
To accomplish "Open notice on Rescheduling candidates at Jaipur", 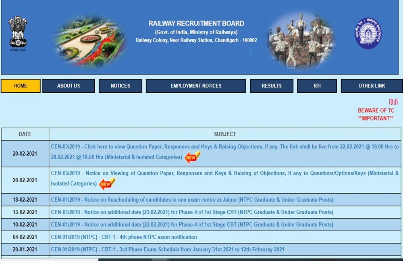I will [192, 200].
